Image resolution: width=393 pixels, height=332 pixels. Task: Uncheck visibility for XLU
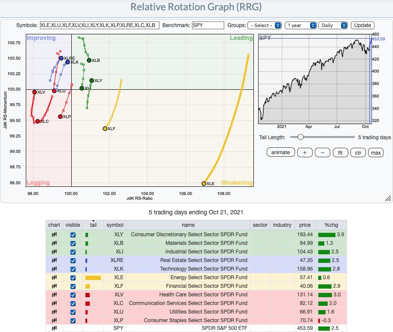(73, 312)
